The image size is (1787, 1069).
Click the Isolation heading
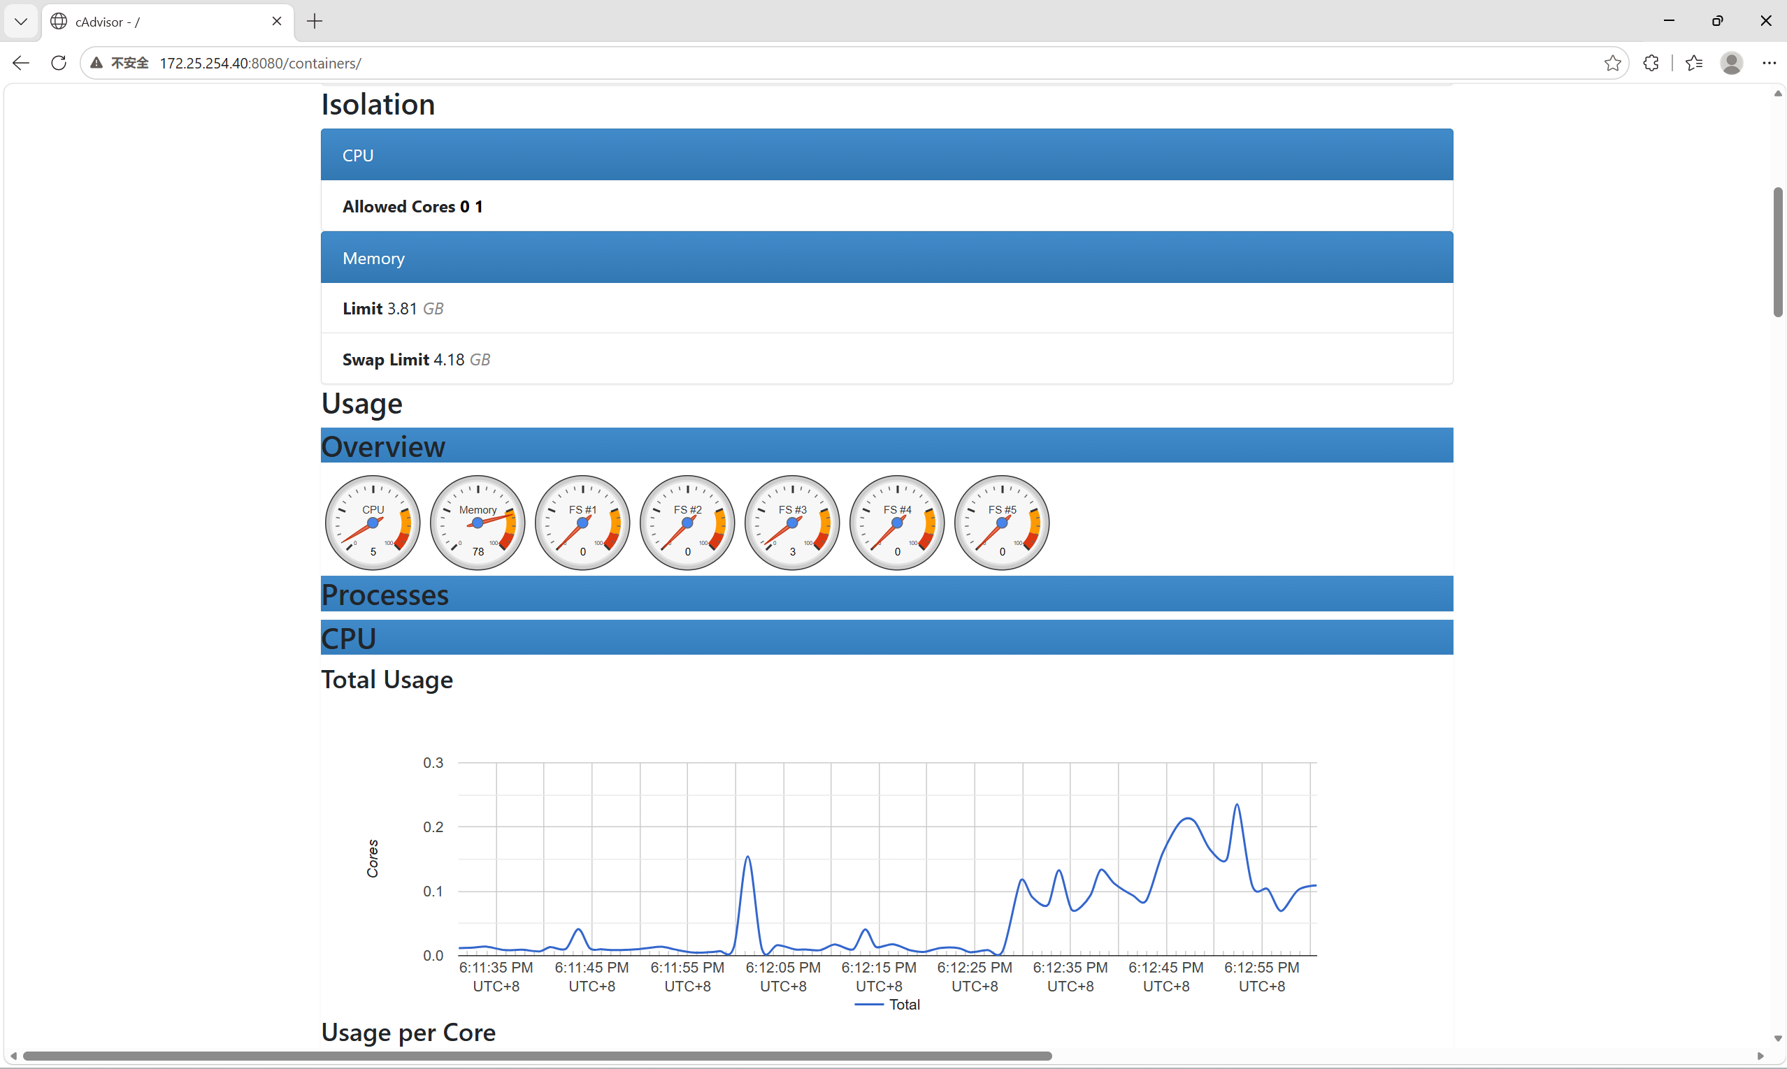pyautogui.click(x=378, y=104)
